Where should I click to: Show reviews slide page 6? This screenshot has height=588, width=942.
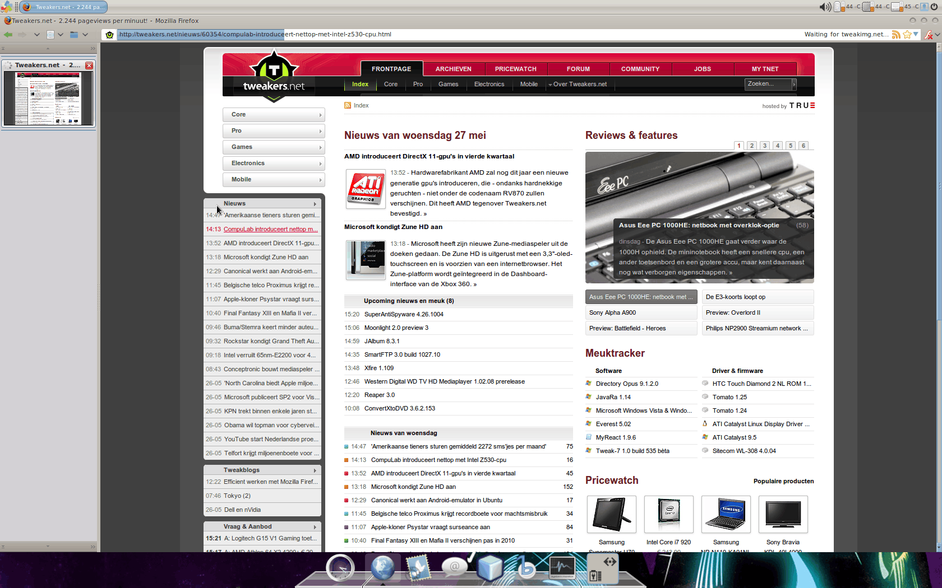[x=804, y=146]
